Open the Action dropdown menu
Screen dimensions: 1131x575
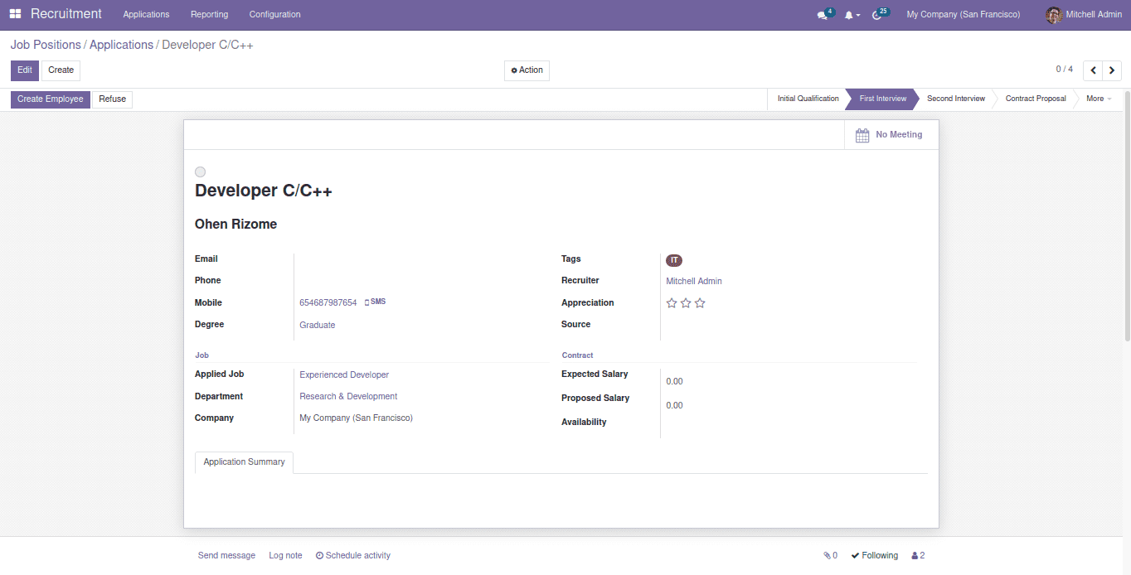pos(527,70)
